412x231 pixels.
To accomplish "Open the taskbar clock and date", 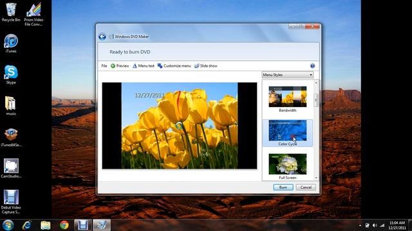I will point(397,225).
